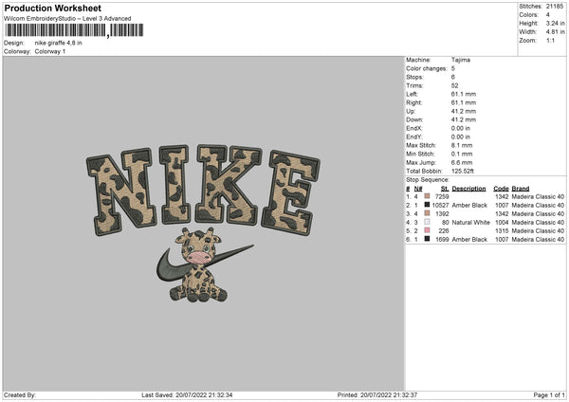Select stitch count "10527" in row 2
The height and width of the screenshot is (402, 569).
coord(441,205)
